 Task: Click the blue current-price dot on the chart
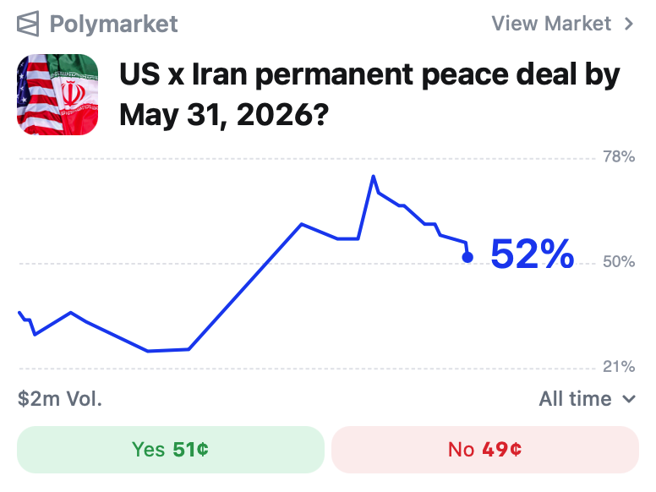click(x=467, y=257)
